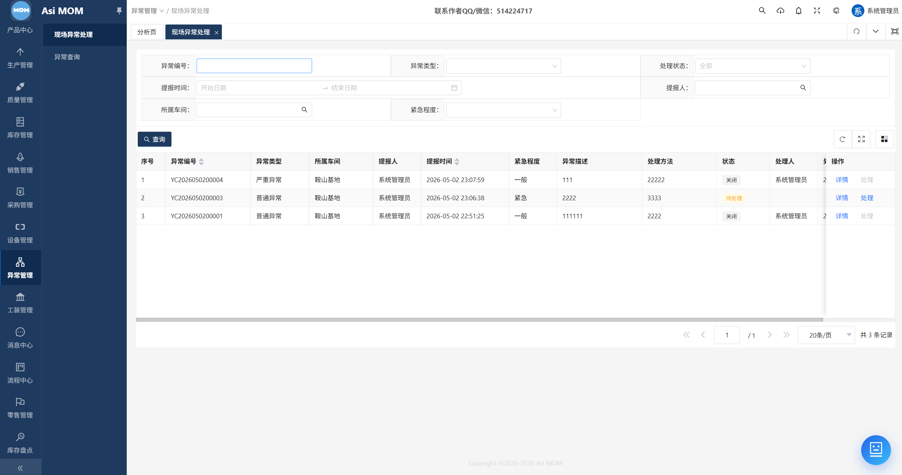This screenshot has width=902, height=475.
Task: Click search icon in 提报人 field
Action: click(803, 88)
